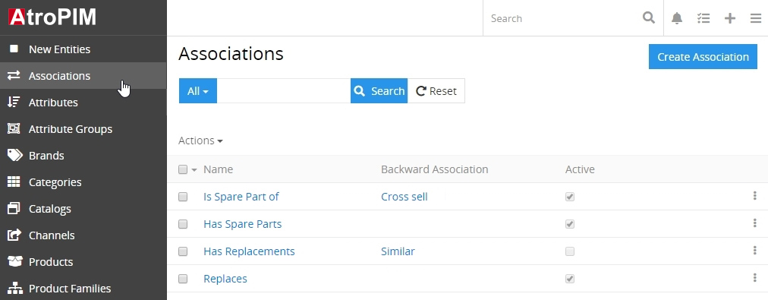The height and width of the screenshot is (300, 768).
Task: Click the Attributes sort icon in sidebar
Action: coord(14,102)
